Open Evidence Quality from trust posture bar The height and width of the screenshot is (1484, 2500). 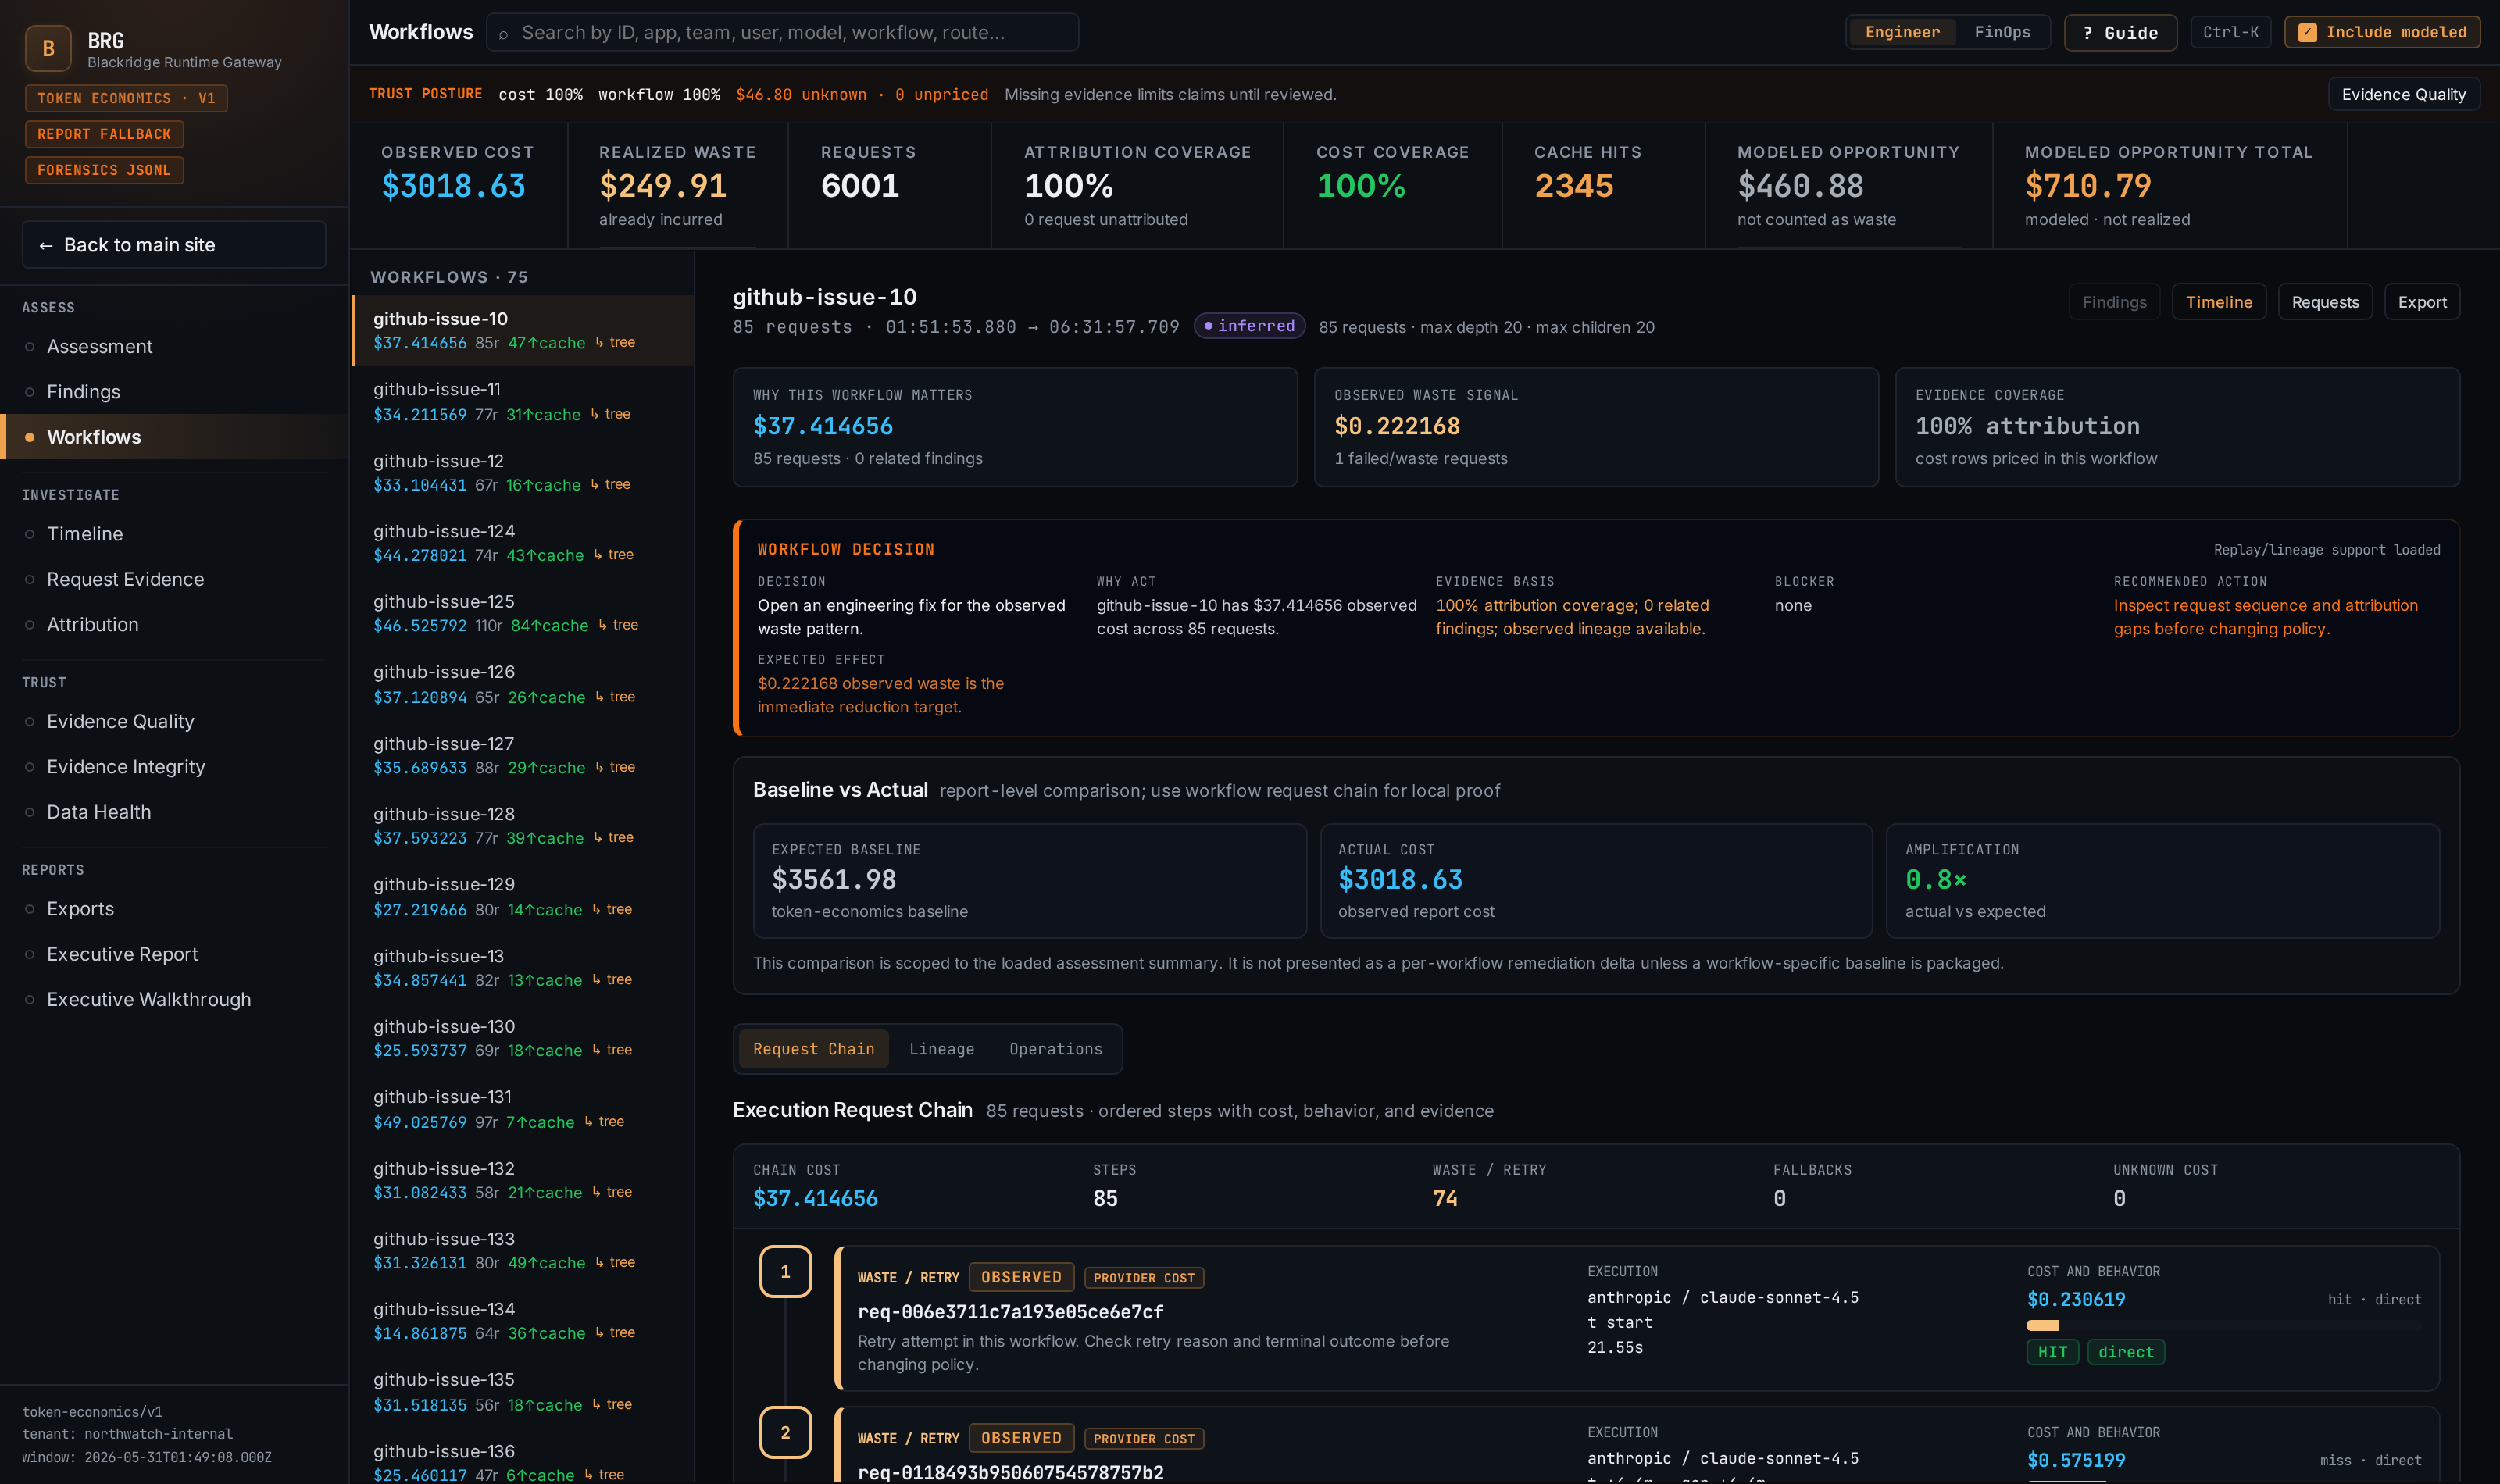pos(2403,94)
